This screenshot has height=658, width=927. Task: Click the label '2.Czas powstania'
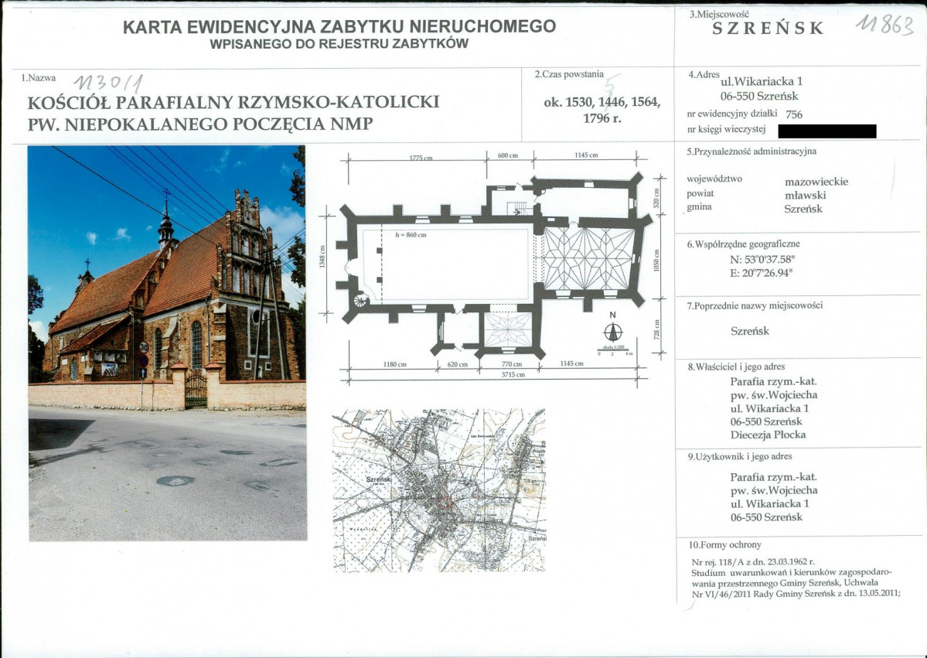click(x=569, y=74)
